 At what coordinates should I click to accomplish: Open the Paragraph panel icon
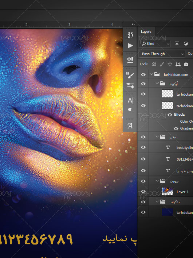pos(130,111)
